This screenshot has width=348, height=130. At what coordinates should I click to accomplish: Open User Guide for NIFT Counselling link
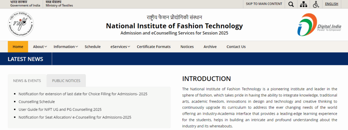(x=60, y=109)
